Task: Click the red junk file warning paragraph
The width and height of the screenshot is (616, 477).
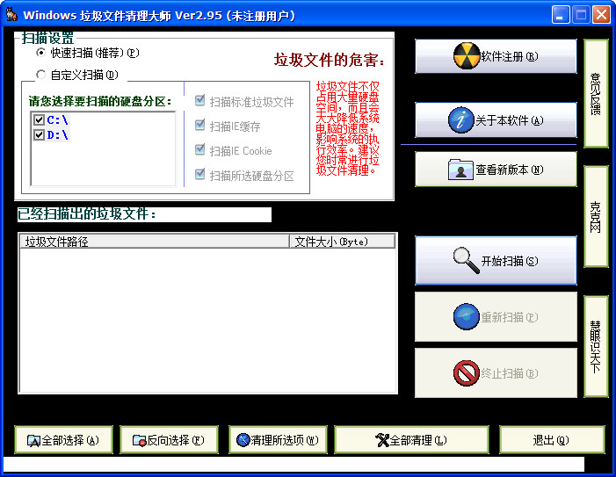Action: pyautogui.click(x=347, y=128)
